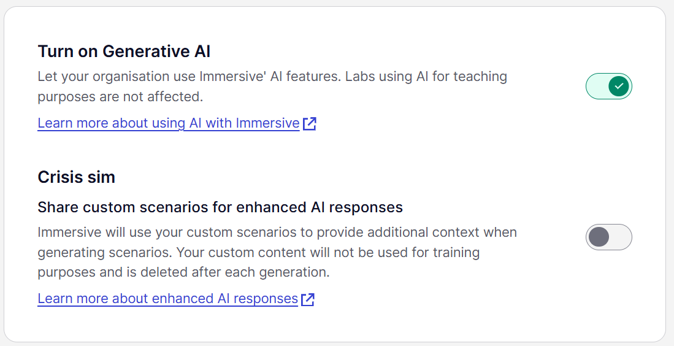This screenshot has height=346, width=674.
Task: Click the grey knob of the off toggle
Action: pos(599,237)
